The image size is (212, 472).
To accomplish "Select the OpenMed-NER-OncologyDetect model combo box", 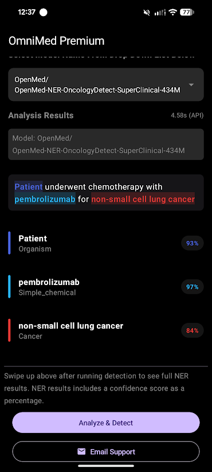I will (x=106, y=84).
